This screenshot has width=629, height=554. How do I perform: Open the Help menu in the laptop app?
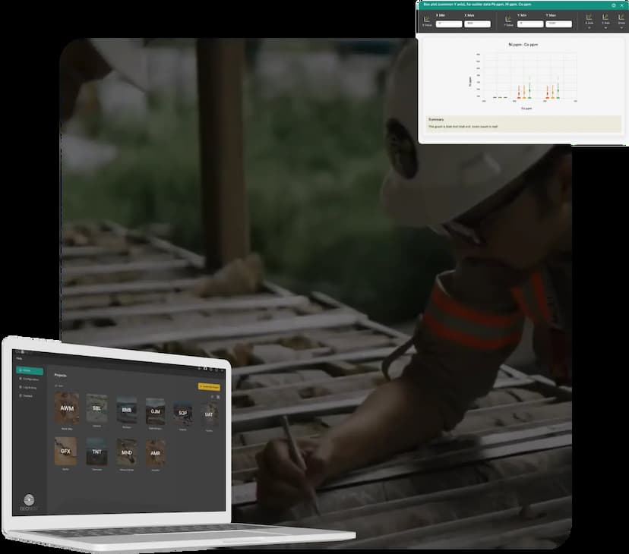pyautogui.click(x=19, y=358)
